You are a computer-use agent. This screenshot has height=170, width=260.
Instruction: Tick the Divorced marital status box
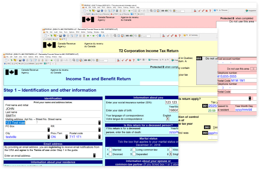click(111, 154)
